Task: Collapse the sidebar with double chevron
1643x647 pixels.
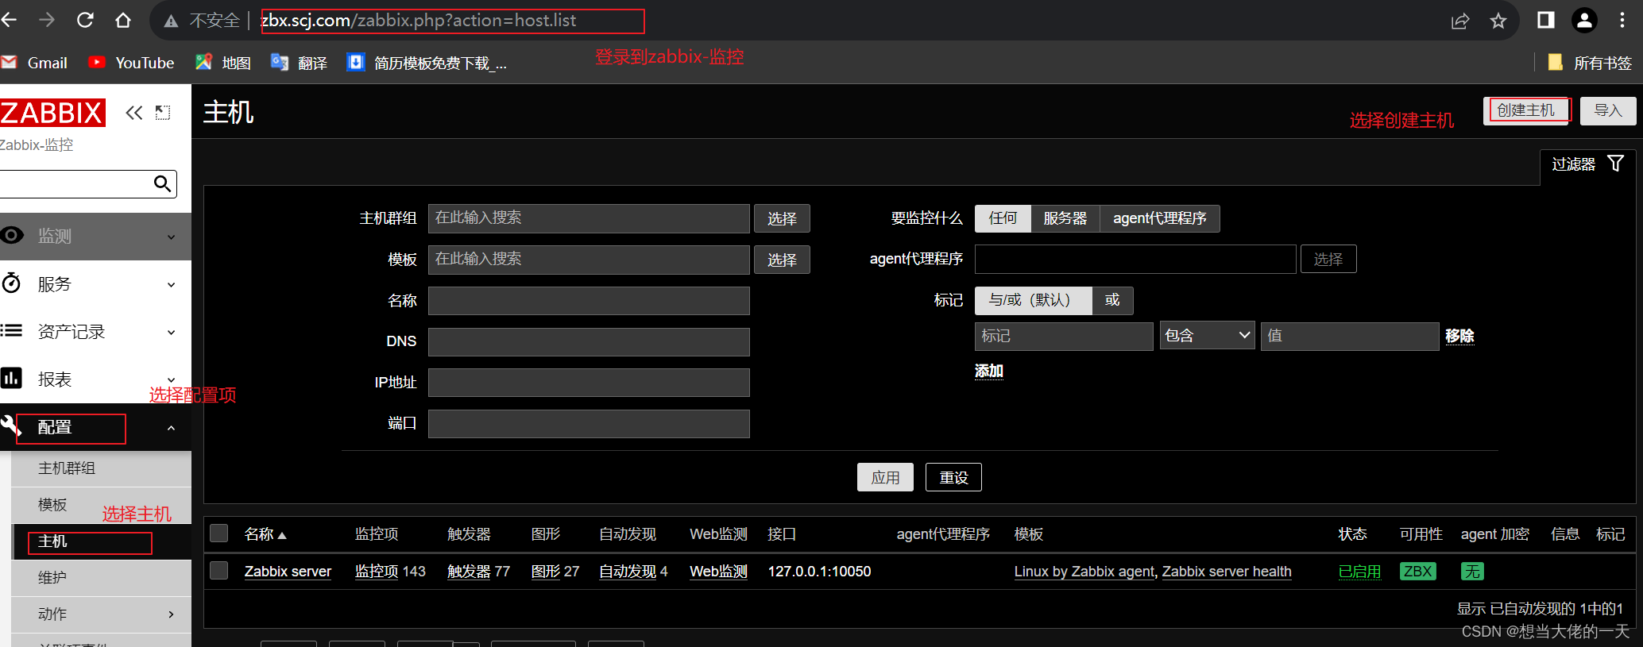Action: tap(134, 113)
